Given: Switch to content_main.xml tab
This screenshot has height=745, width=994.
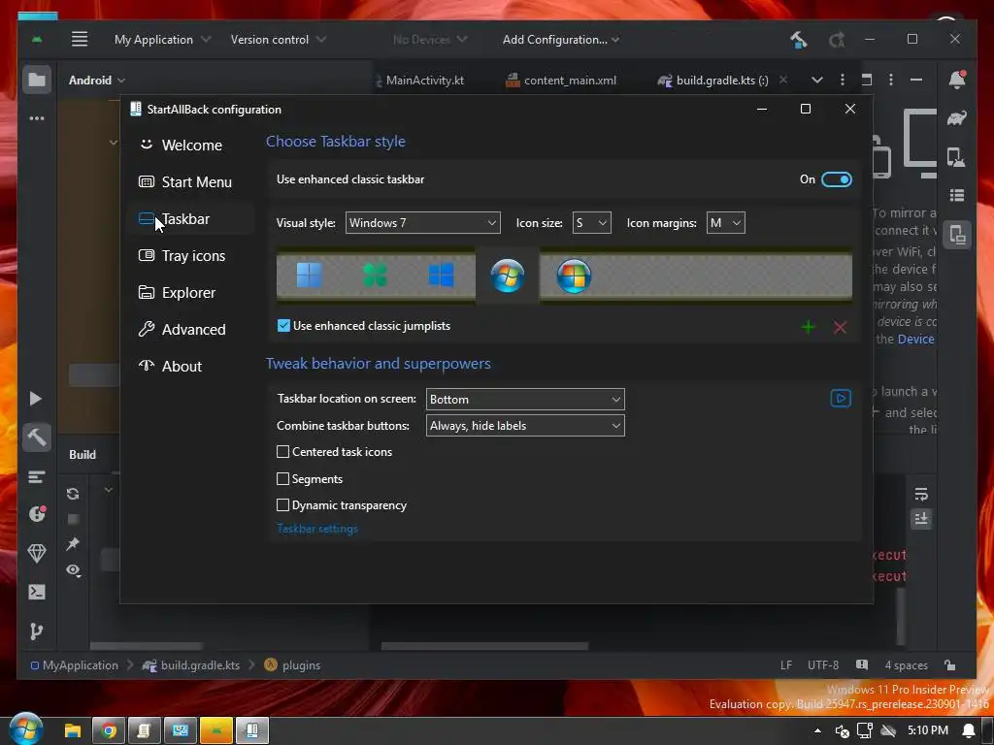Looking at the screenshot, I should click(x=561, y=81).
